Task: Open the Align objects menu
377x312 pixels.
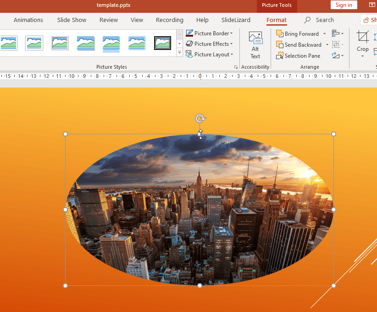Action: tap(338, 33)
